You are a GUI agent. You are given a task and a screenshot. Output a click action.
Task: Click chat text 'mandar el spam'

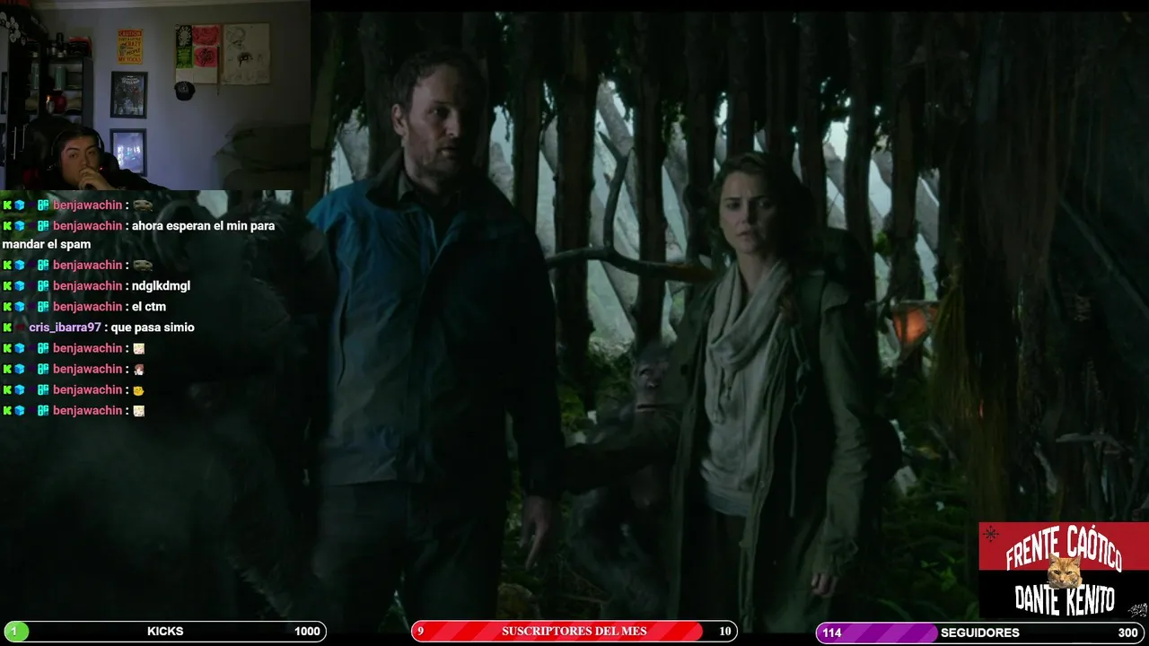tap(47, 244)
